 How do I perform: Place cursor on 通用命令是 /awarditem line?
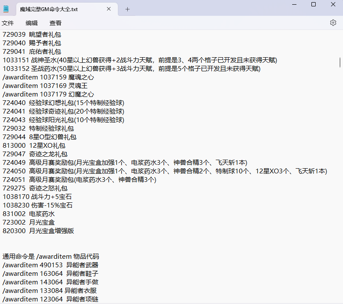coord(50,257)
